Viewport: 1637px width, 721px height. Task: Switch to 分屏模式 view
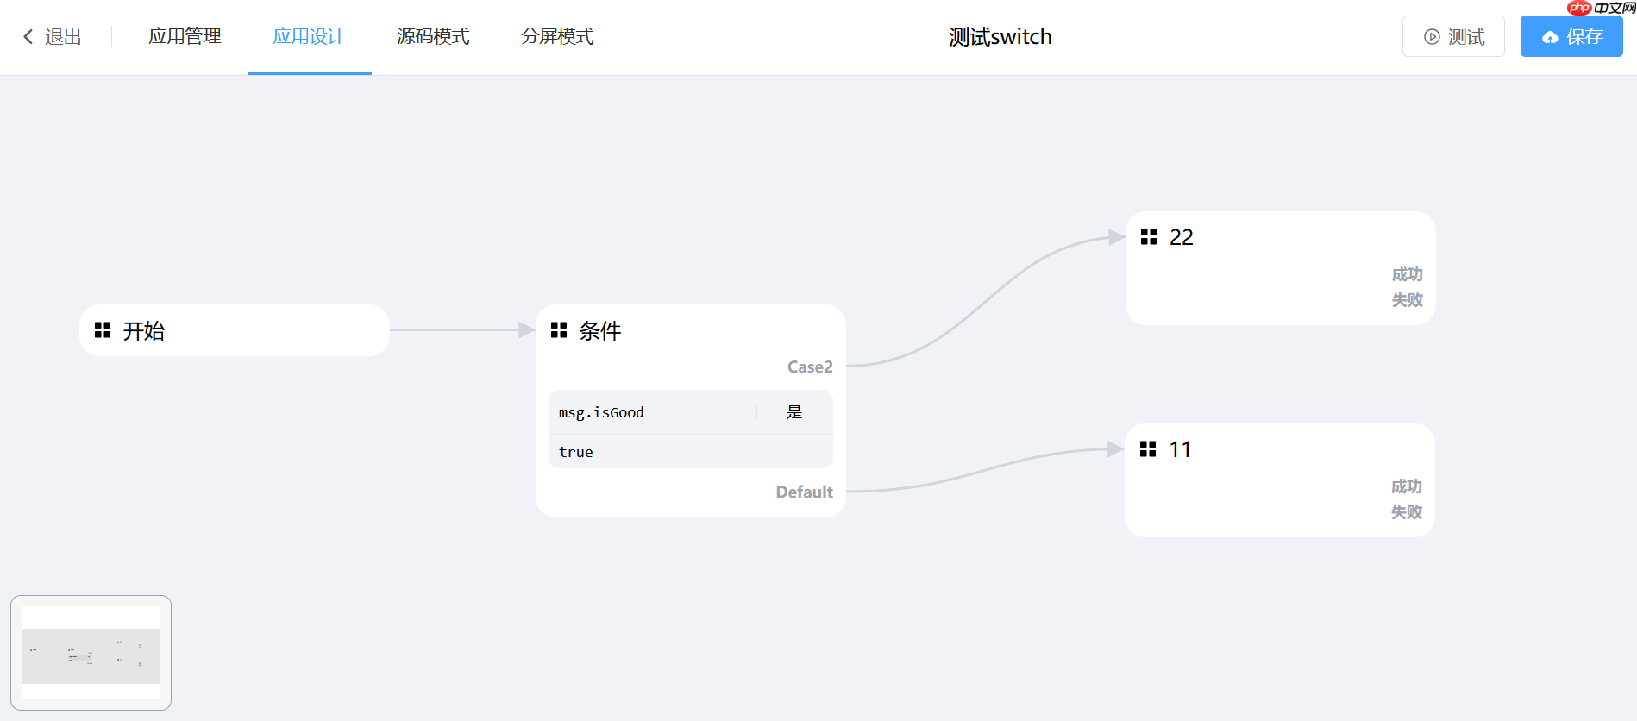(555, 36)
